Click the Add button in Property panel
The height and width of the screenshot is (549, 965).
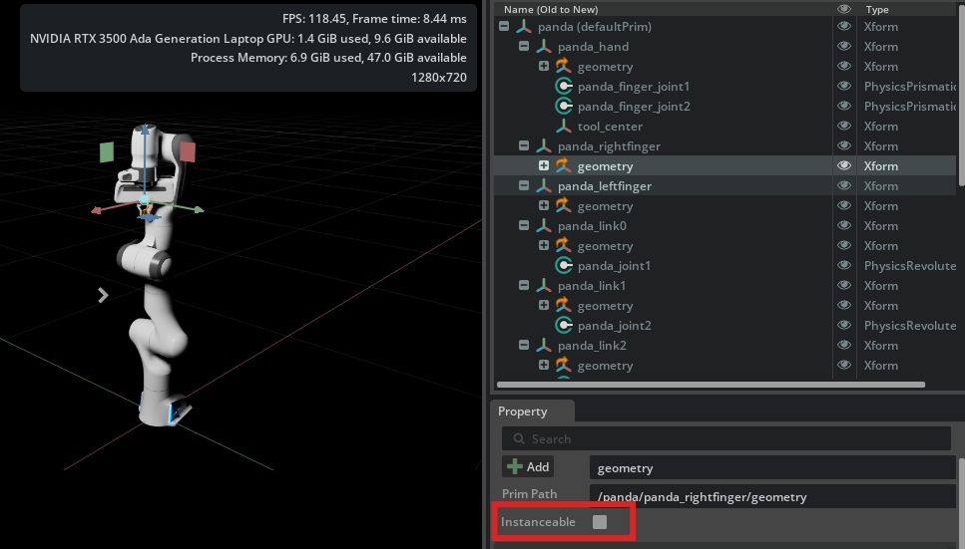click(x=529, y=466)
